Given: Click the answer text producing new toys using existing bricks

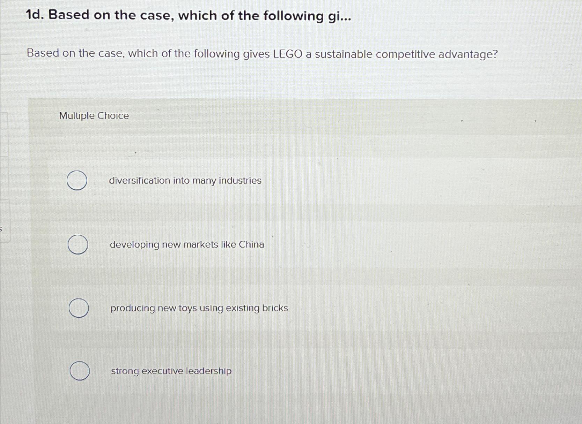Looking at the screenshot, I should tap(198, 308).
